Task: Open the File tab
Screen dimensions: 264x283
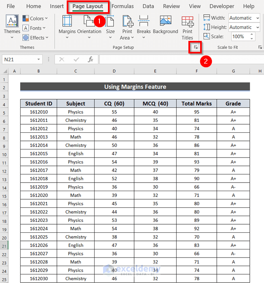Action: coord(11,6)
